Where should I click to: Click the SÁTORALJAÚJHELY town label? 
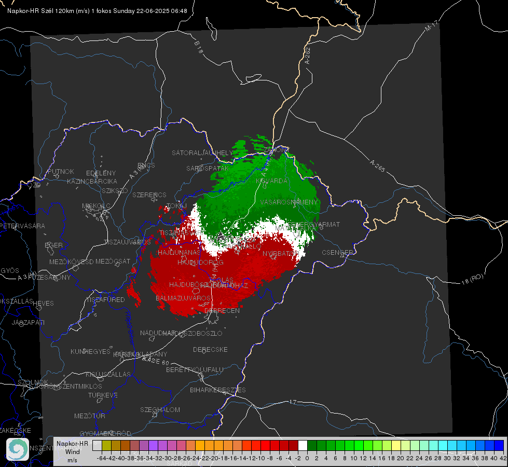click(202, 153)
